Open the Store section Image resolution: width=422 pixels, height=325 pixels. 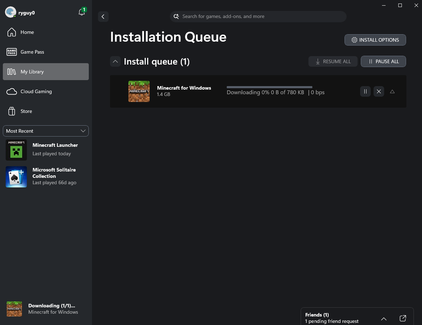pos(46,111)
